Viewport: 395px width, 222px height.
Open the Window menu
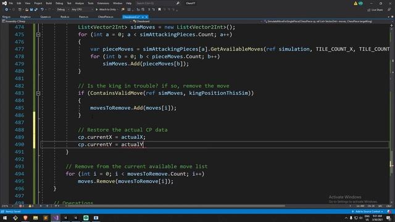[x=117, y=3]
